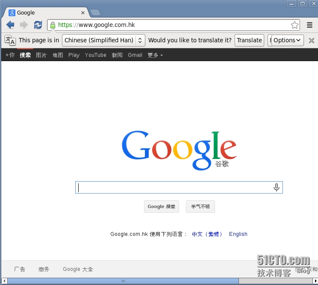Open the 商务 footer link

pos(44,269)
